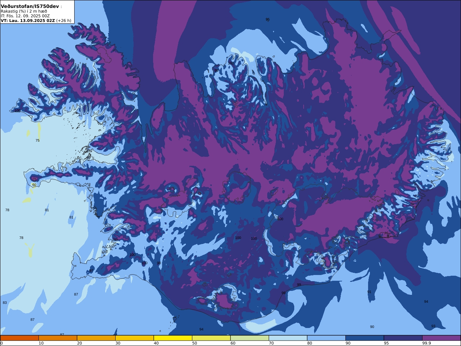Screen dimensions: 461x346
Task: Click the dark indigo 95–99.9 legend segment
Action: [x=403, y=338]
